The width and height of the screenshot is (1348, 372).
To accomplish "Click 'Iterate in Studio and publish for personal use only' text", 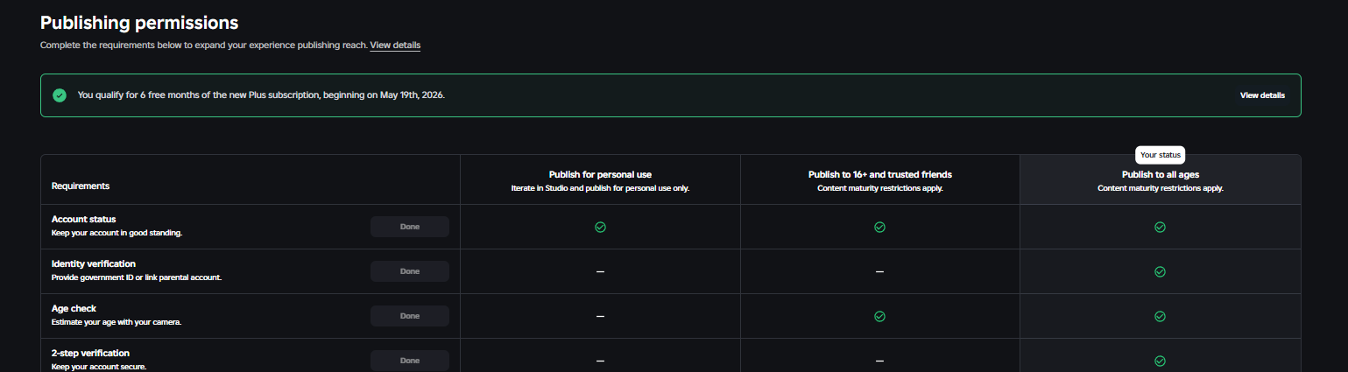I will pyautogui.click(x=600, y=188).
